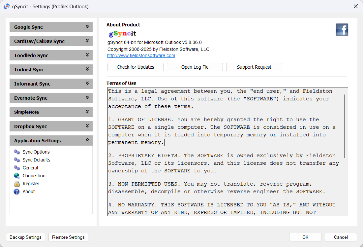This screenshot has width=363, height=247.
Task: Click the 'GRANT OF LICENSE' paragraph text
Action: tap(222, 131)
